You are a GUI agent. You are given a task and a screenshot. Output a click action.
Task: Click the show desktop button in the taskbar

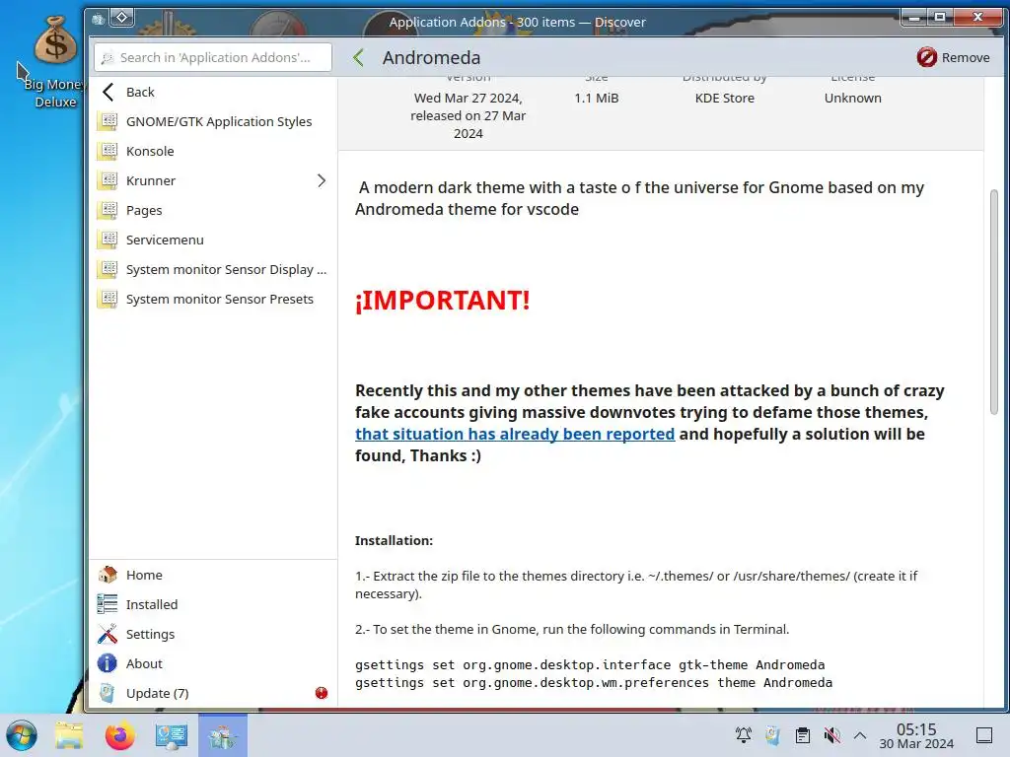coord(983,735)
